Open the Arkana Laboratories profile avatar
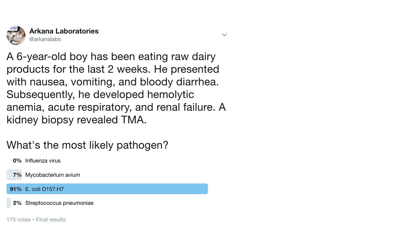 [16, 35]
